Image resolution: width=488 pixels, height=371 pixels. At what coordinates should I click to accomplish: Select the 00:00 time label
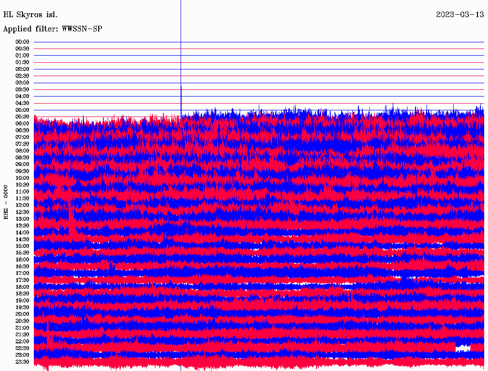tap(22, 42)
